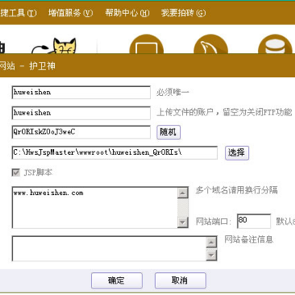Click the wwwroot directory path field
The height and width of the screenshot is (295, 295).
(115, 152)
